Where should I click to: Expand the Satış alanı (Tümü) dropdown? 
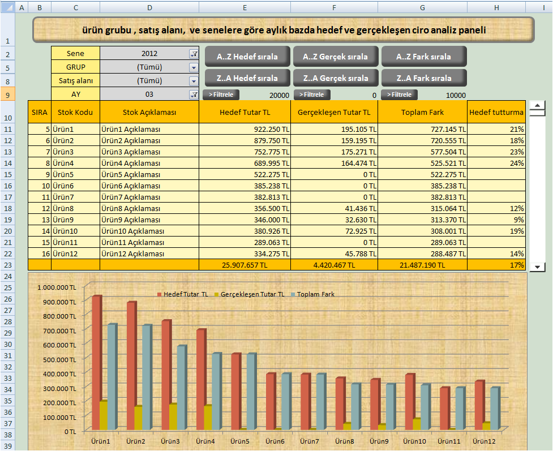point(194,81)
